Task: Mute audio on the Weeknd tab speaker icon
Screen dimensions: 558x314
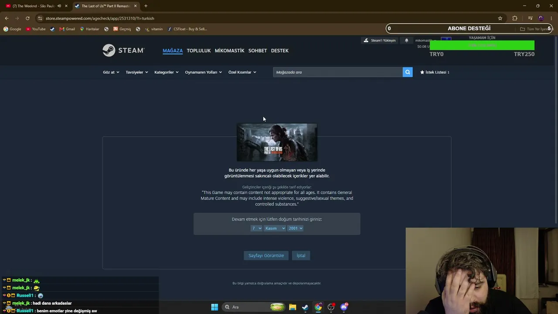Action: pos(59,6)
